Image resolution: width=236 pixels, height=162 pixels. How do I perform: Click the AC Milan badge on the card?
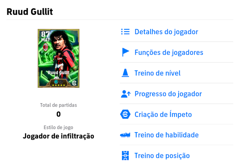(45, 47)
